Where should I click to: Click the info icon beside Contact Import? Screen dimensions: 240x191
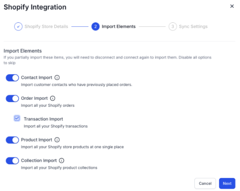click(x=57, y=78)
